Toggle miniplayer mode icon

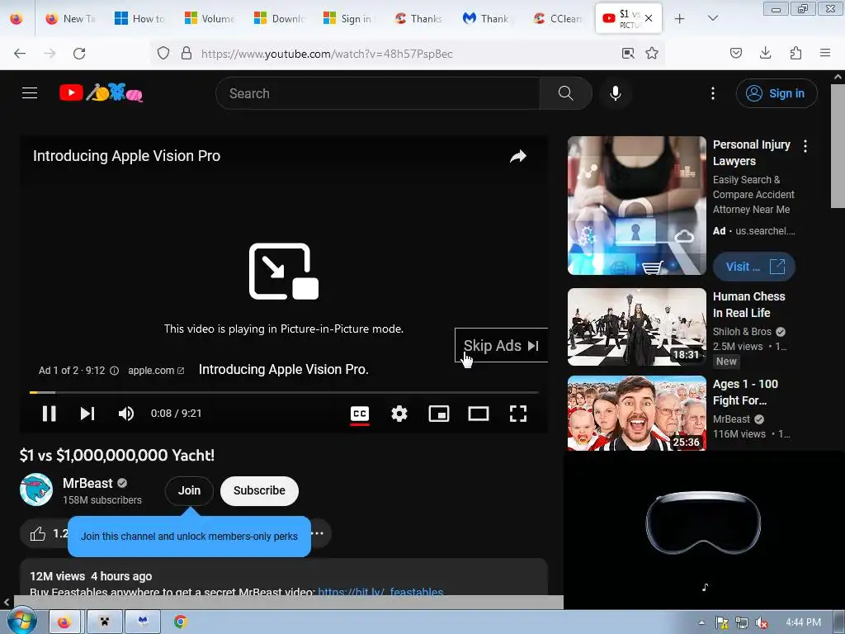point(439,414)
